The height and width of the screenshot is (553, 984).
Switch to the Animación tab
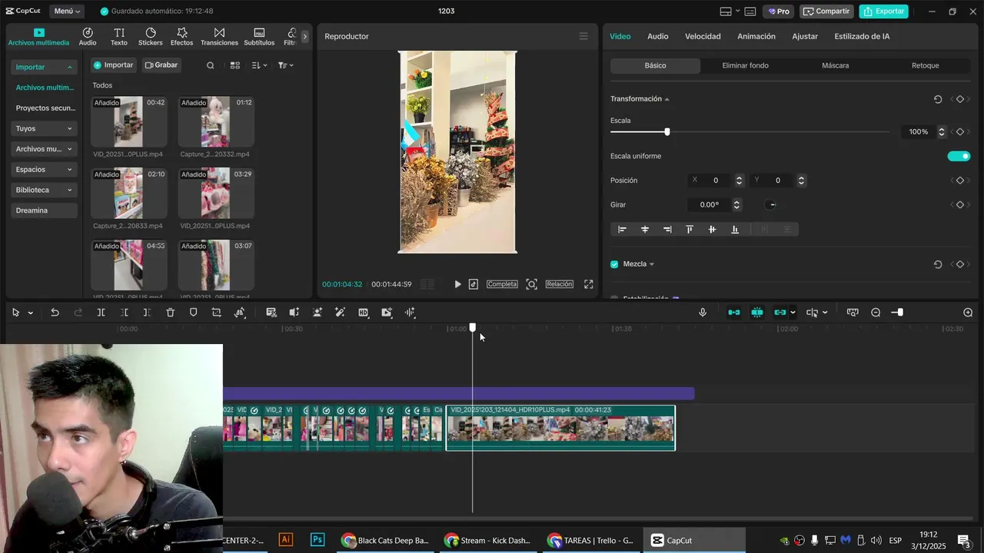(x=756, y=36)
